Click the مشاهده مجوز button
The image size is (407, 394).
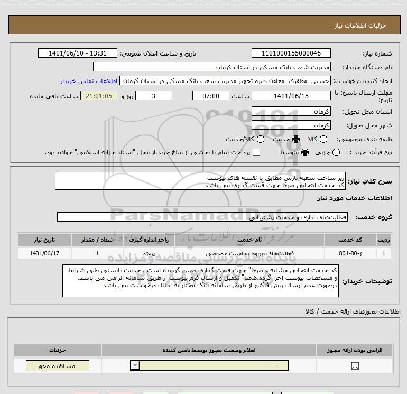[x=58, y=365]
